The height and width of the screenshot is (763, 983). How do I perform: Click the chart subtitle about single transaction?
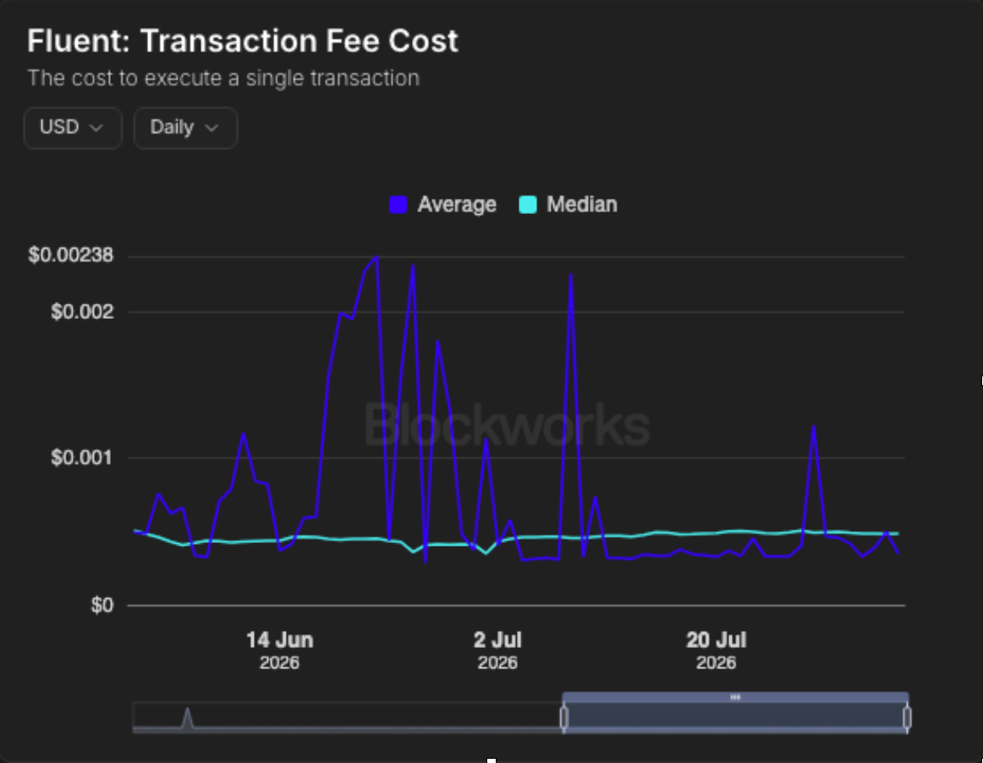point(223,79)
